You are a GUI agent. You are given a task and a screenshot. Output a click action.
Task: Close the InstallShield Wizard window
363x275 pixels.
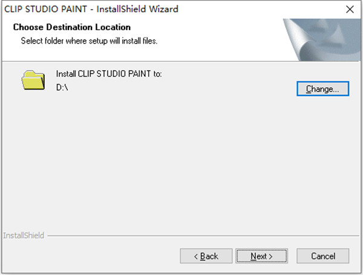[x=350, y=10]
